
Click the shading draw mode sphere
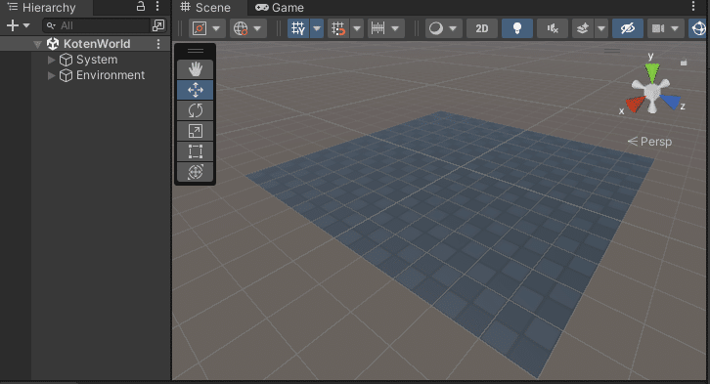coord(436,28)
